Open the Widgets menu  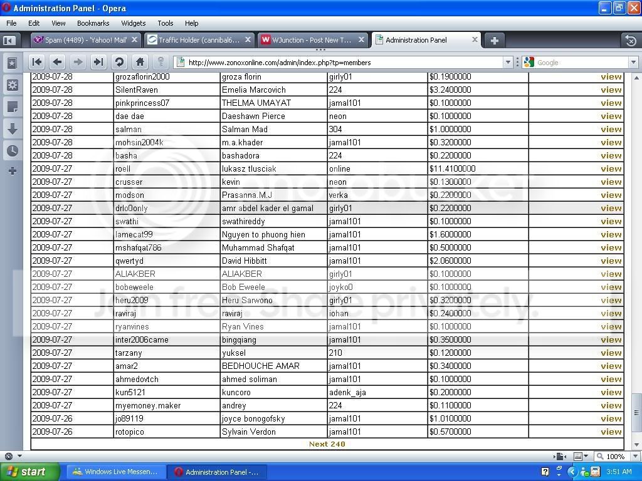(x=133, y=23)
